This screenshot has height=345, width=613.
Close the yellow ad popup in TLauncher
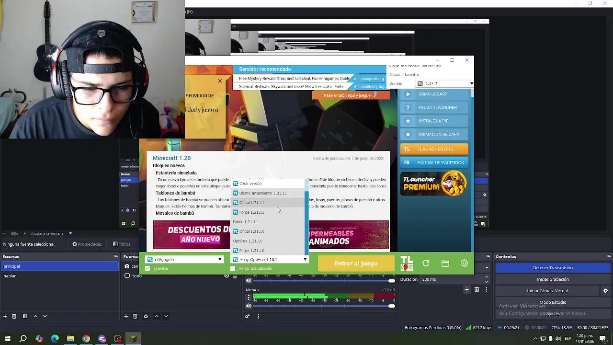[220, 80]
